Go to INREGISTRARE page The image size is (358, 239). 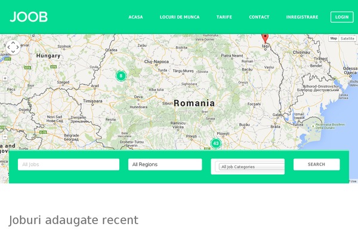pos(303,17)
